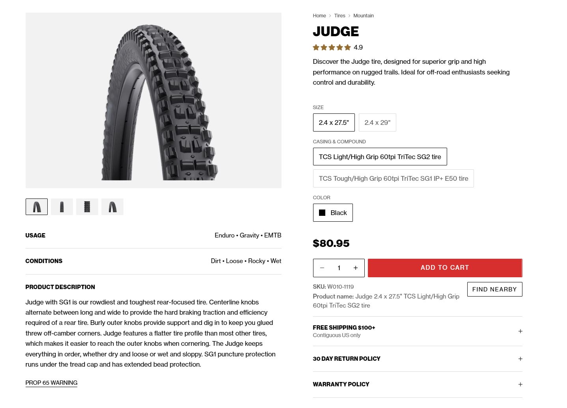The width and height of the screenshot is (567, 408).
Task: Expand the 30 Day Return Policy section
Action: point(418,359)
